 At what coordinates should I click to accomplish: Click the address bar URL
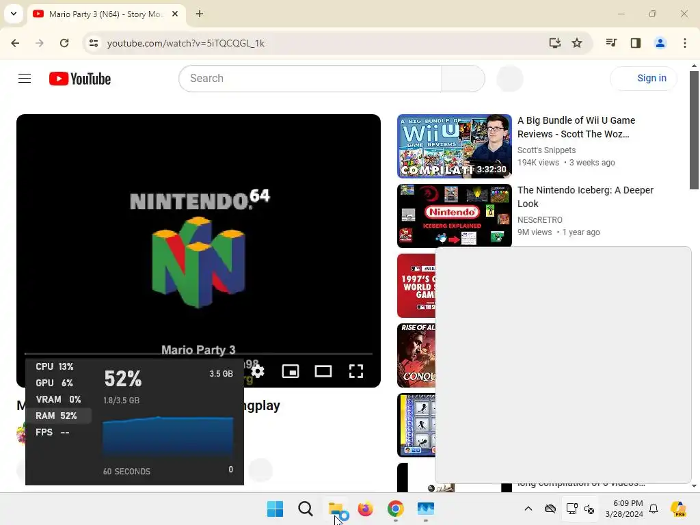coord(186,43)
